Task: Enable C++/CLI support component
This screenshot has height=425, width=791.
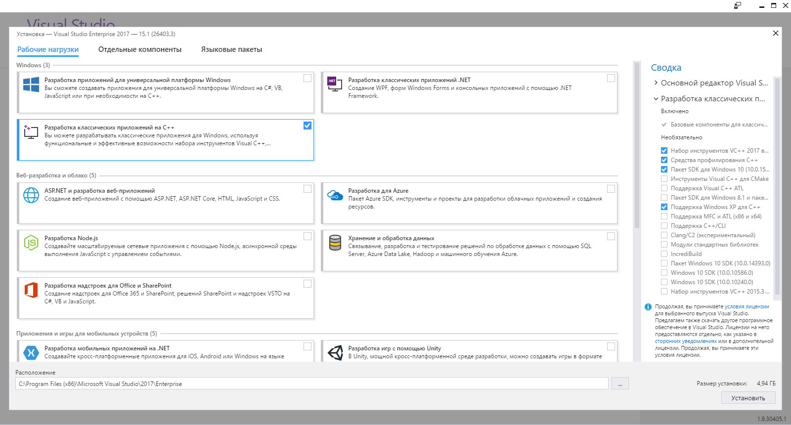Action: pos(664,226)
